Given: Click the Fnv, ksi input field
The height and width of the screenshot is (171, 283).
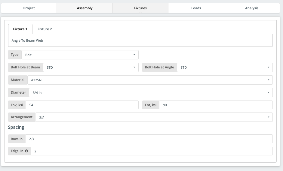Looking at the screenshot, I should tap(82, 105).
